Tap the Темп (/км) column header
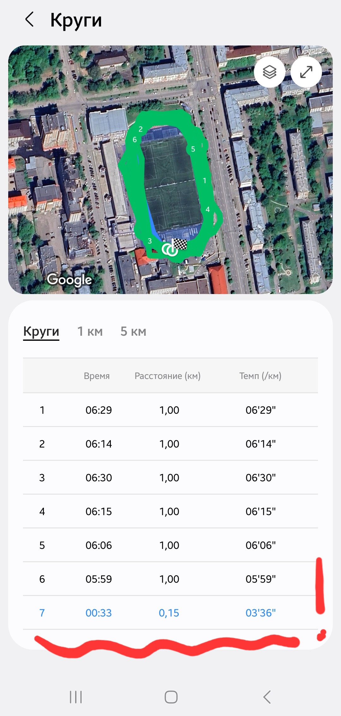 (260, 376)
